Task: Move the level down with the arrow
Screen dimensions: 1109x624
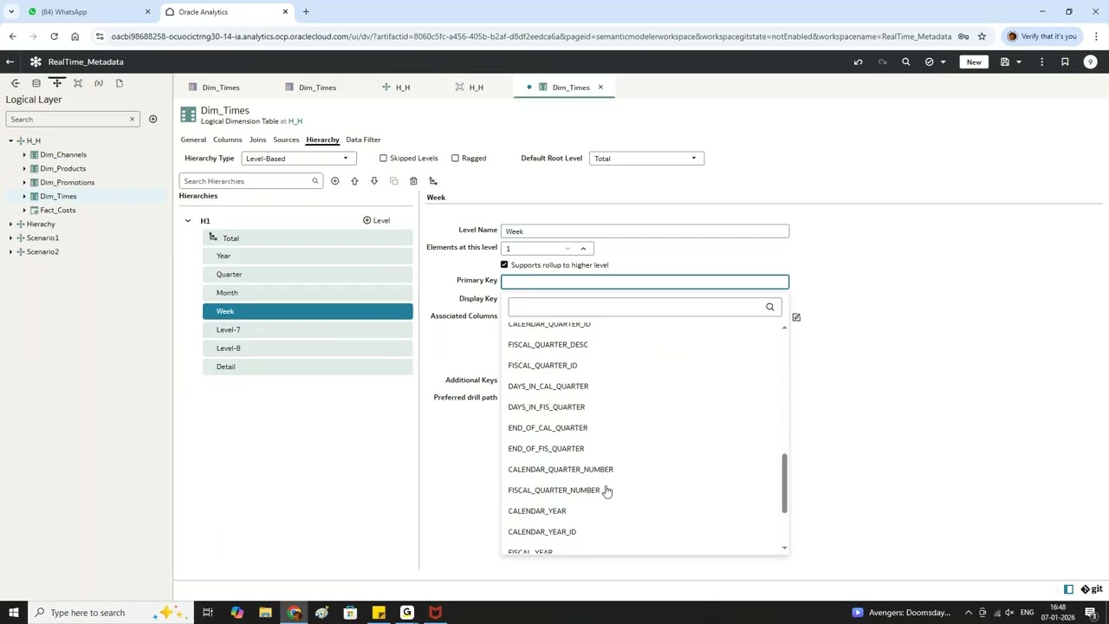Action: [x=374, y=181]
